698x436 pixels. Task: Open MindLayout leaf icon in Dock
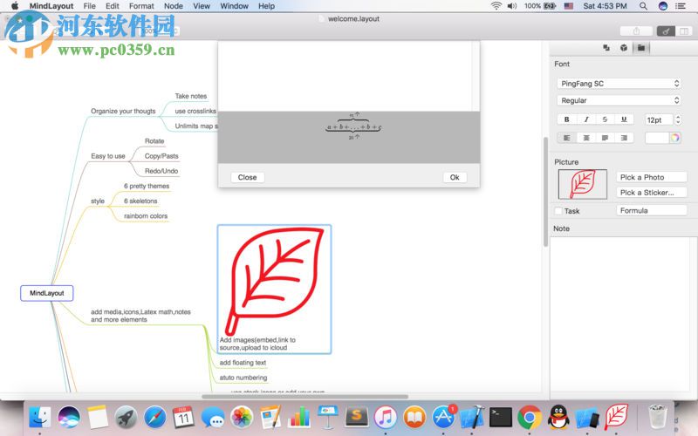point(617,418)
